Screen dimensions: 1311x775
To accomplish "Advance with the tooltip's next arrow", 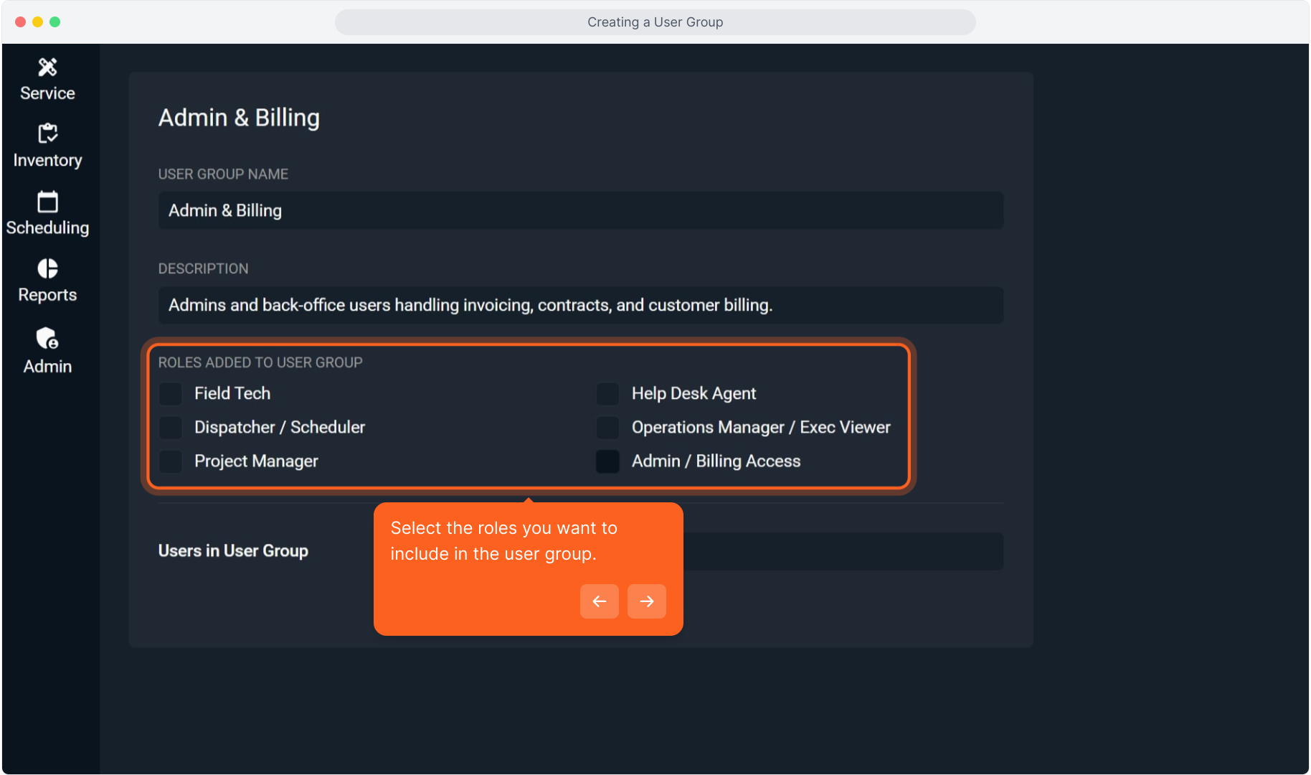I will (646, 601).
